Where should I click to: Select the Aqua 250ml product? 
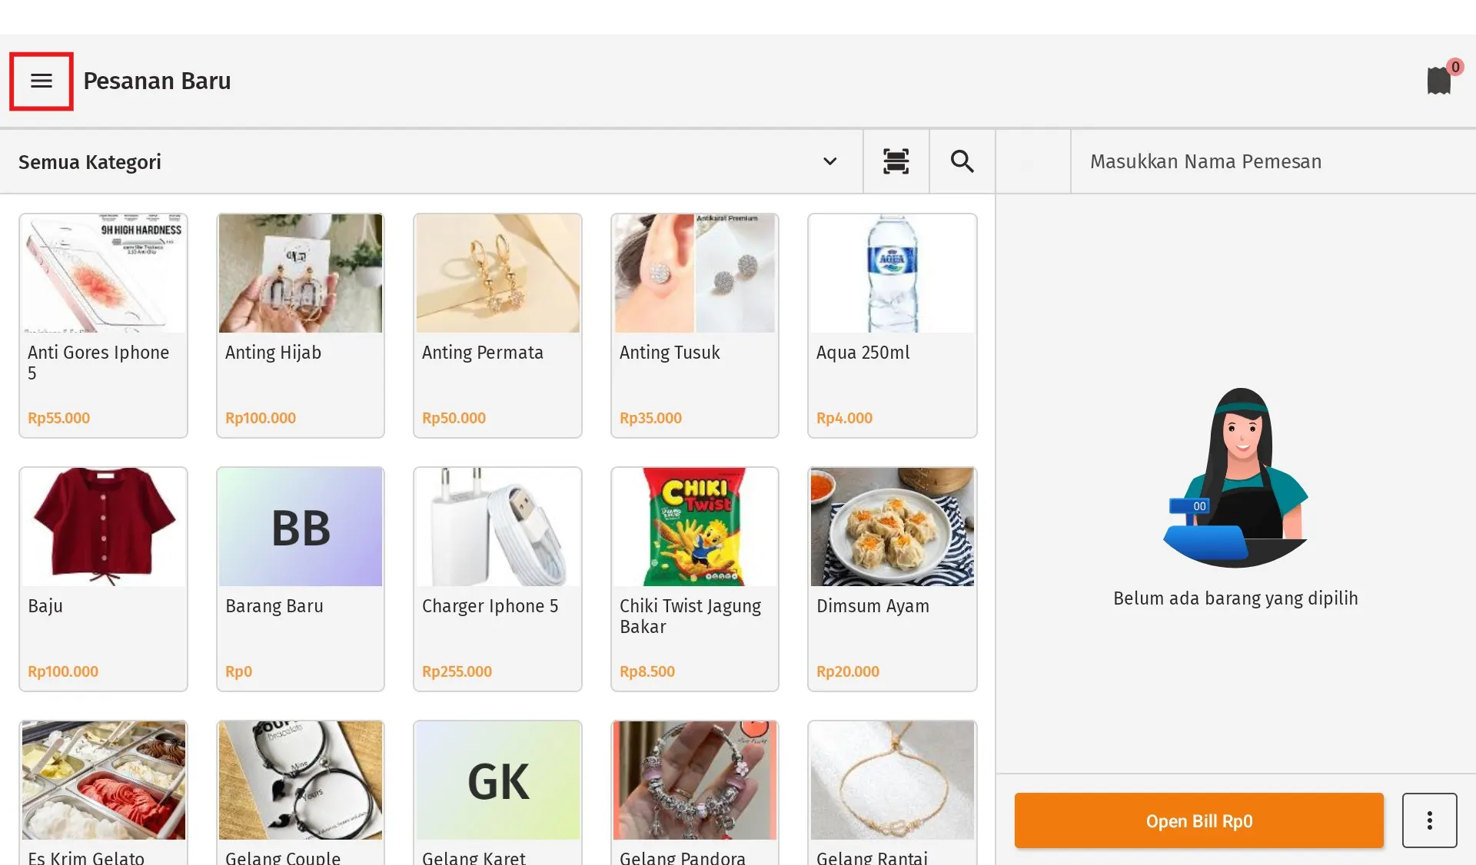click(892, 325)
